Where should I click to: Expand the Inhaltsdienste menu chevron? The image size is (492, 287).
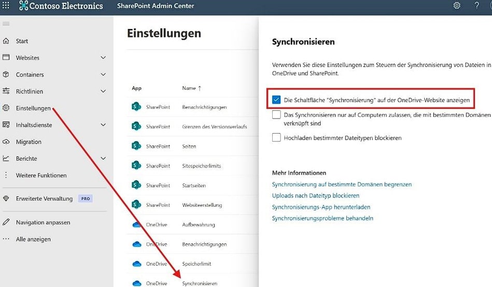tap(103, 124)
